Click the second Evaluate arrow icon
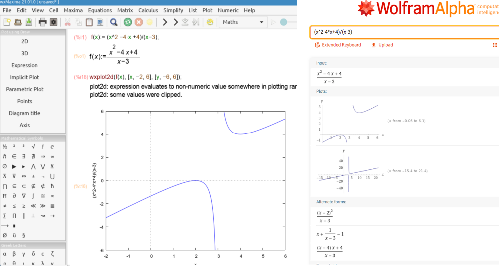Screen dimensions: 499x266 [175, 22]
